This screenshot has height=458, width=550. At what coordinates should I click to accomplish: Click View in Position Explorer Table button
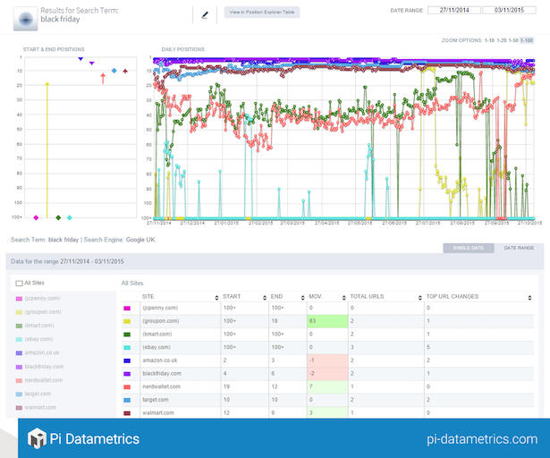click(x=261, y=13)
